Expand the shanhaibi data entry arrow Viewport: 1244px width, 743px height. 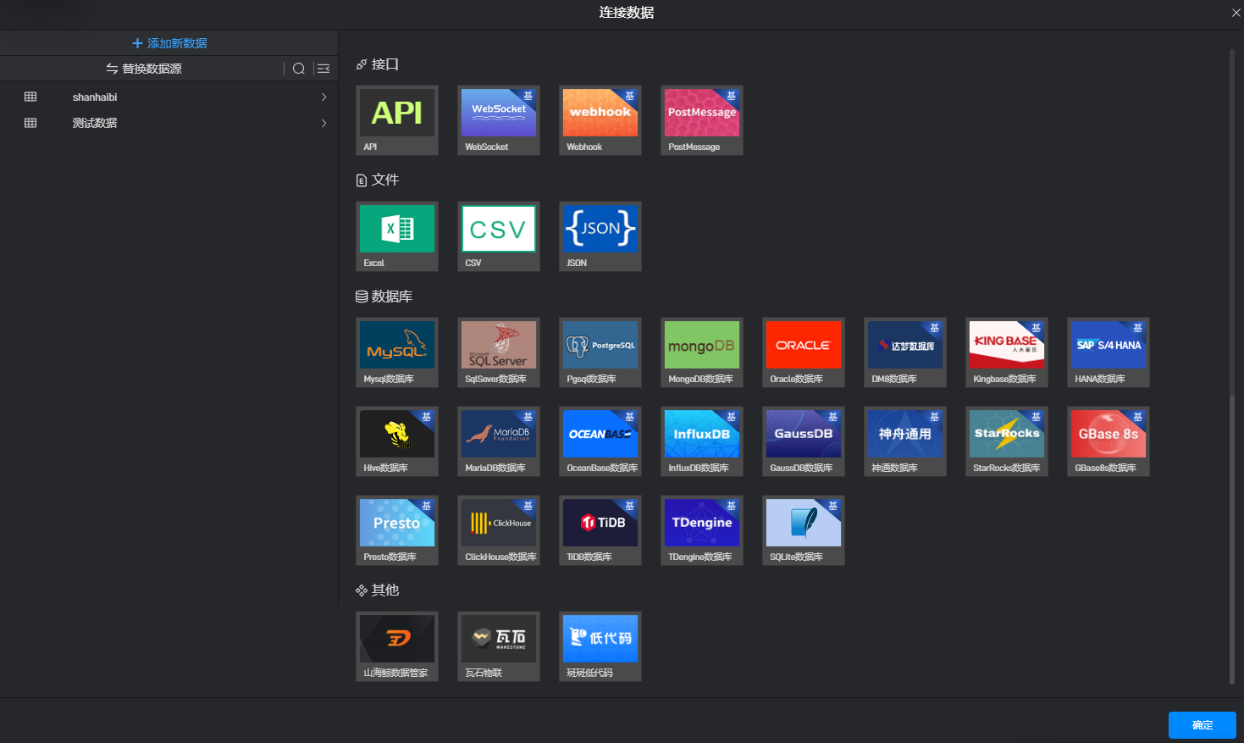pos(323,97)
